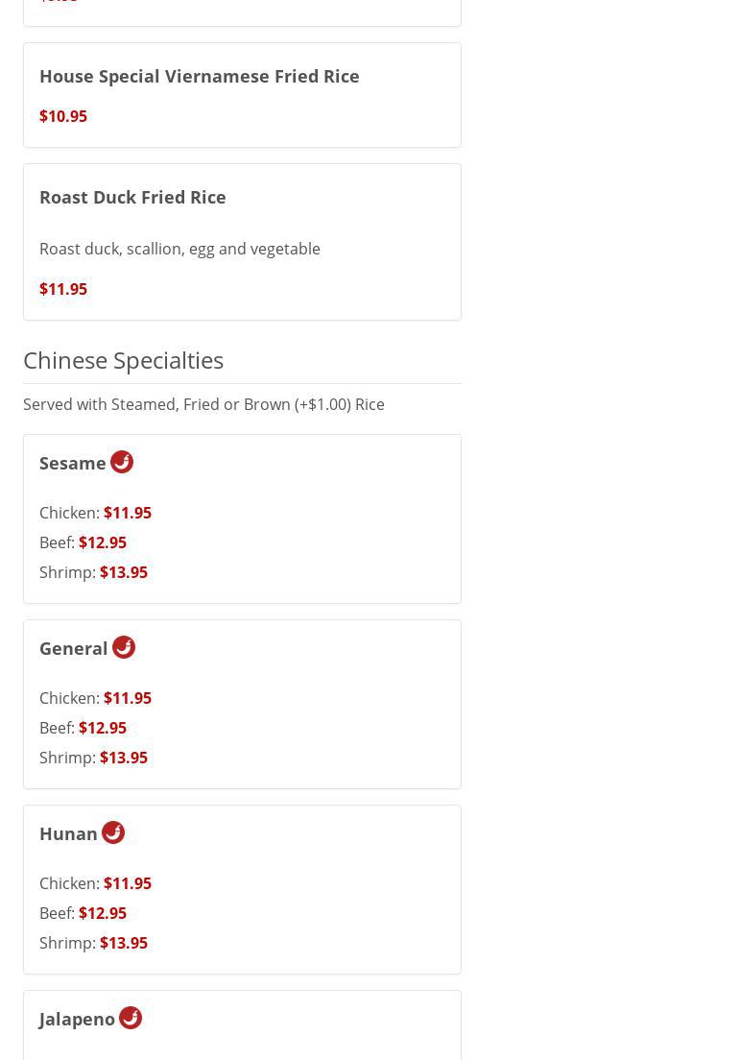The height and width of the screenshot is (1060, 739).
Task: Pick General Shrimp for $13.95
Action: point(123,758)
